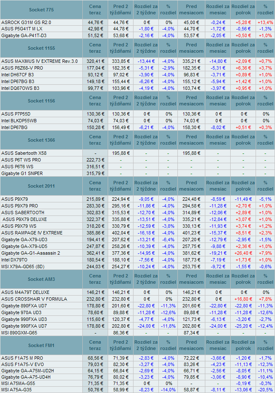Click the Socket 1156 section header
Image resolution: width=275 pixels, height=393 pixels.
[41, 101]
